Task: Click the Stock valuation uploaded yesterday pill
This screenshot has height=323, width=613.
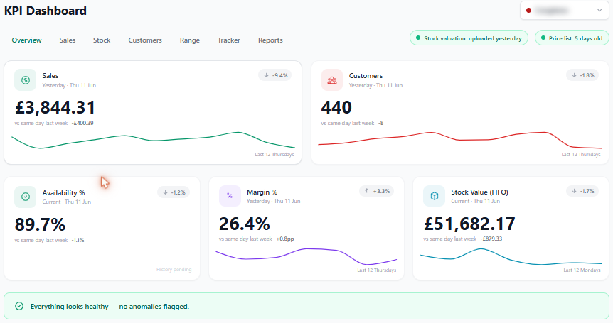Action: (x=469, y=38)
